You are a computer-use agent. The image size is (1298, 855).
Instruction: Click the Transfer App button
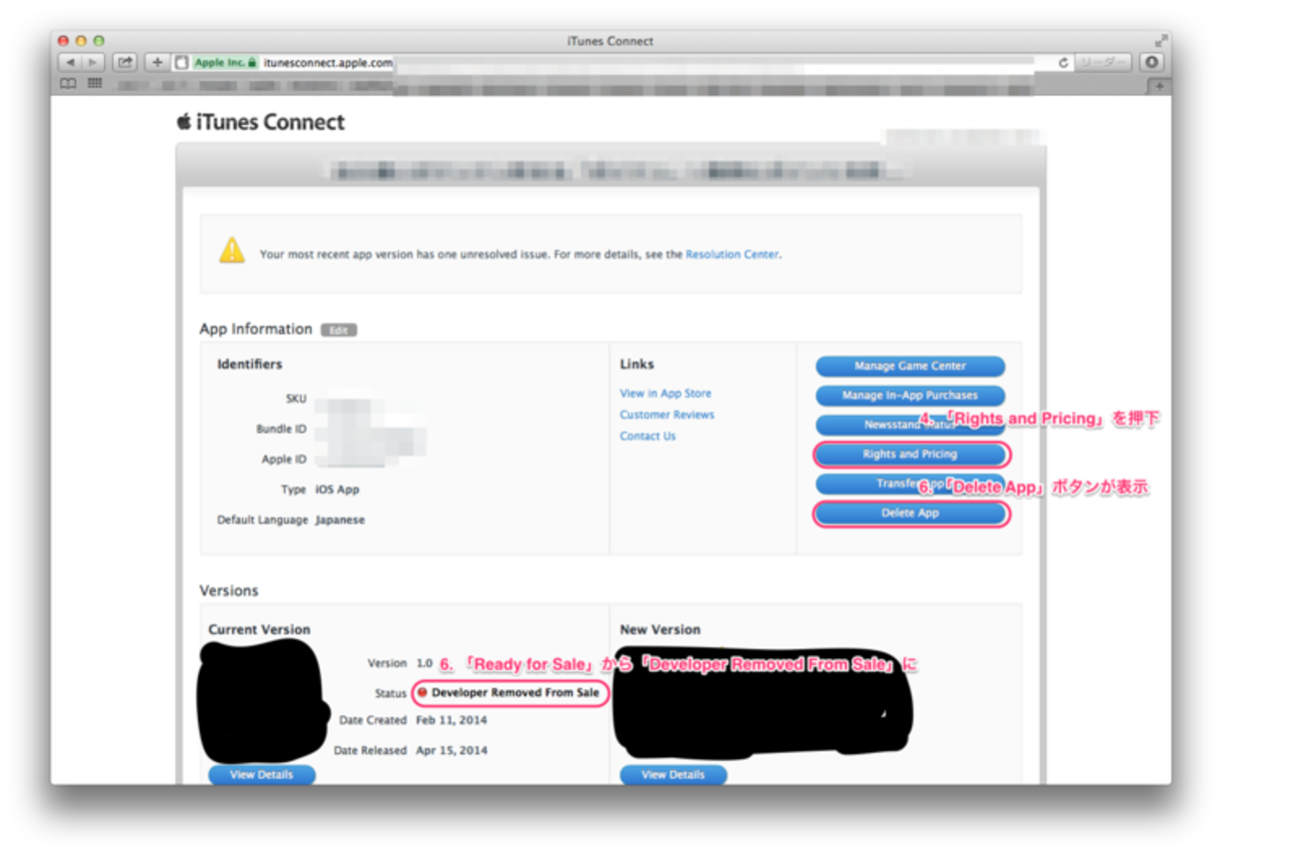click(910, 484)
